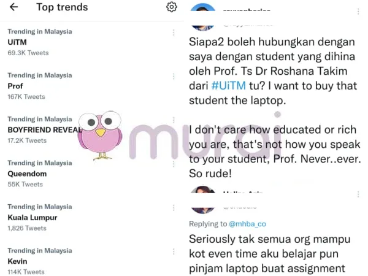Click the #UiTM hashtag link

click(x=229, y=86)
